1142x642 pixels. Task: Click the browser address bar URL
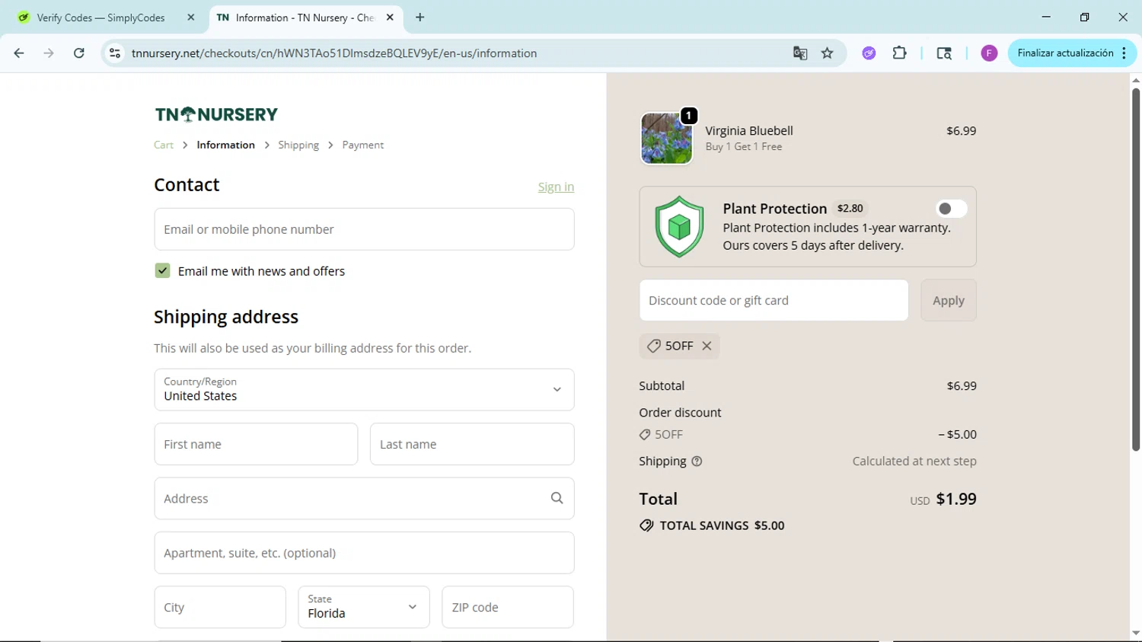click(x=334, y=53)
